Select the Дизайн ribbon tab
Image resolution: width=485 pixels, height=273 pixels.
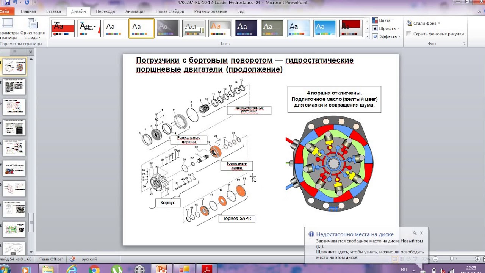click(78, 11)
